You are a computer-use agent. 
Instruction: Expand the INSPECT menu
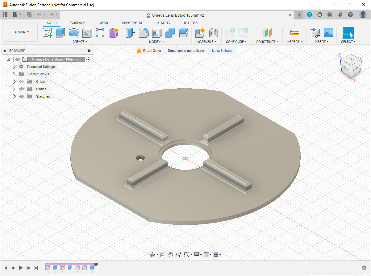click(x=294, y=42)
